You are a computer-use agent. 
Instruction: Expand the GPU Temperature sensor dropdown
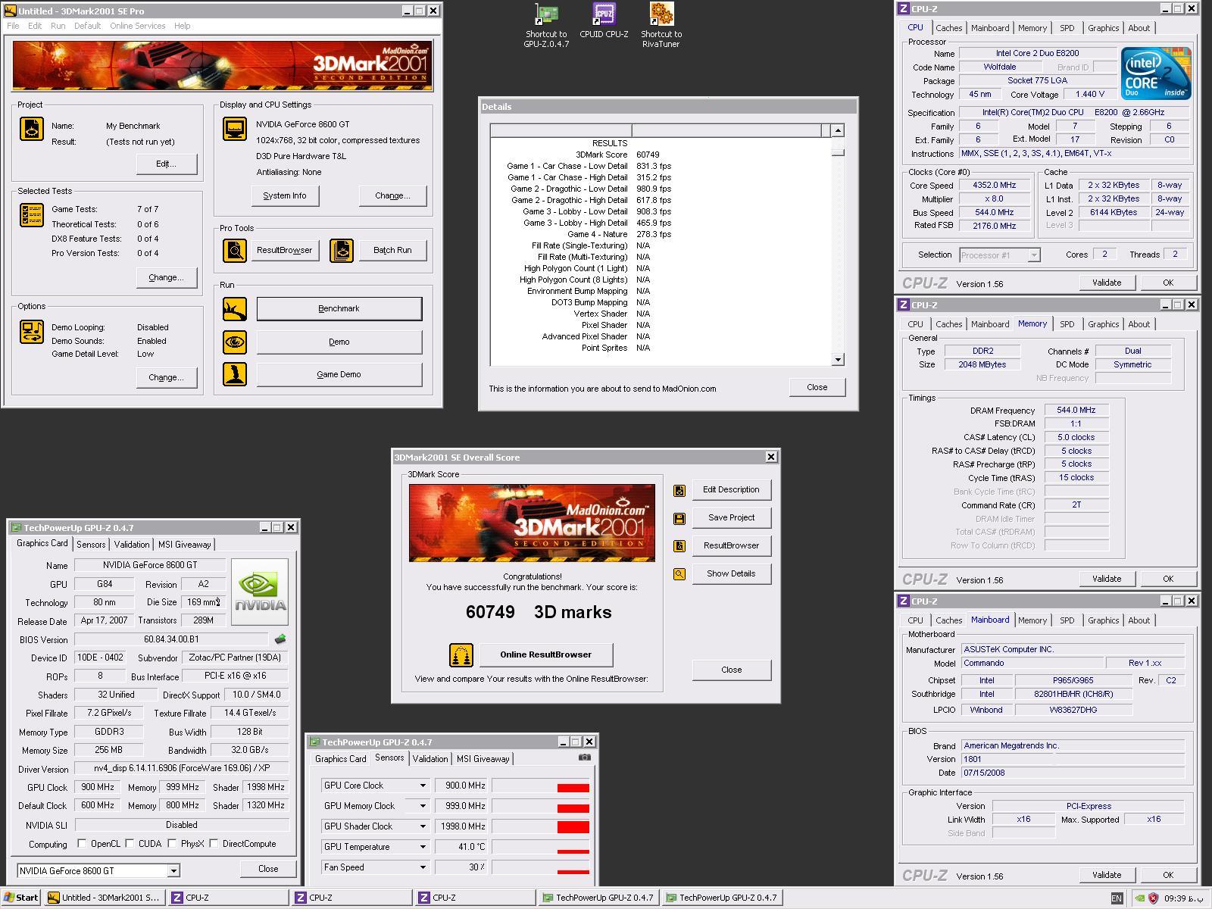point(423,847)
